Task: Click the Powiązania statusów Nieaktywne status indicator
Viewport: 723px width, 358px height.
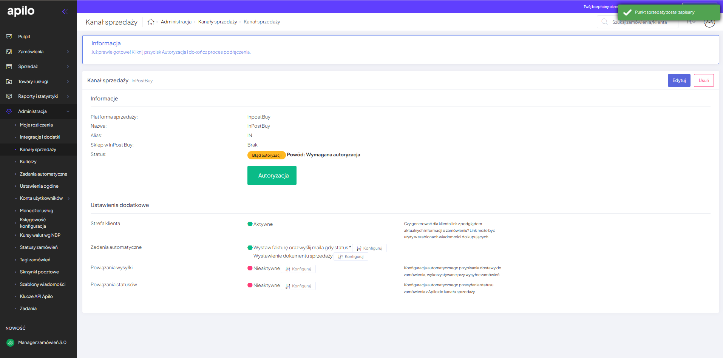Action: pos(250,285)
